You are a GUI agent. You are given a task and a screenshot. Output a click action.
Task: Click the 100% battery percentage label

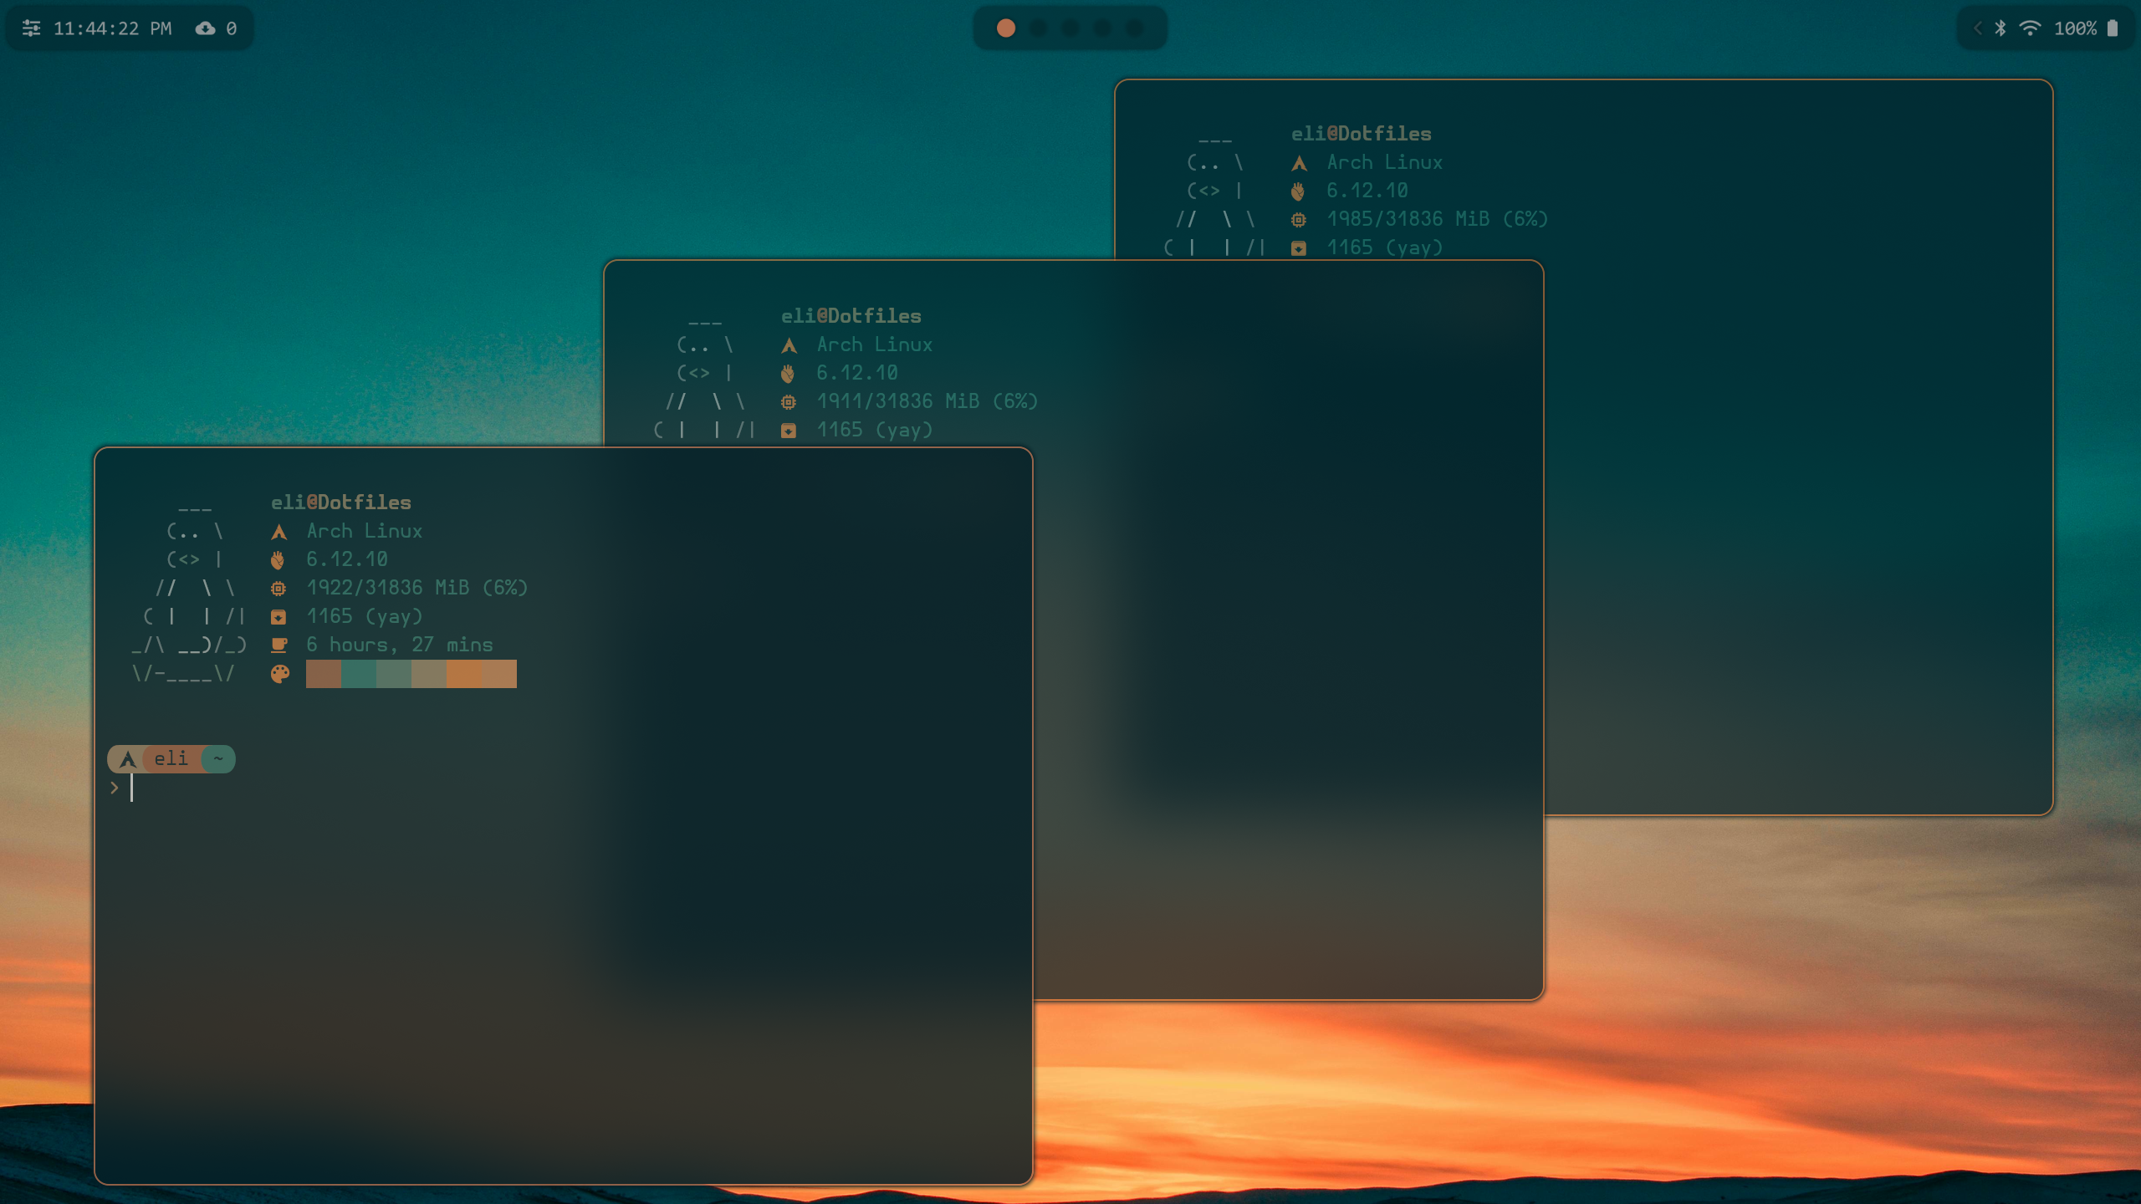point(2075,28)
